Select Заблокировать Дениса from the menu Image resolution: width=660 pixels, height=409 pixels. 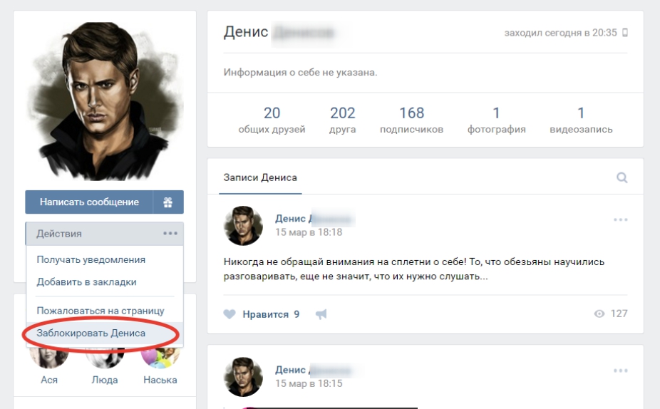[x=91, y=333]
